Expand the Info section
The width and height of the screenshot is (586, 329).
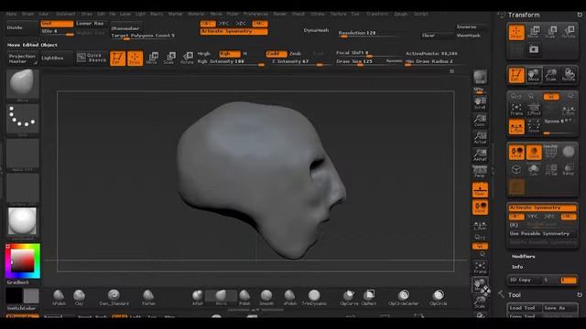517,267
